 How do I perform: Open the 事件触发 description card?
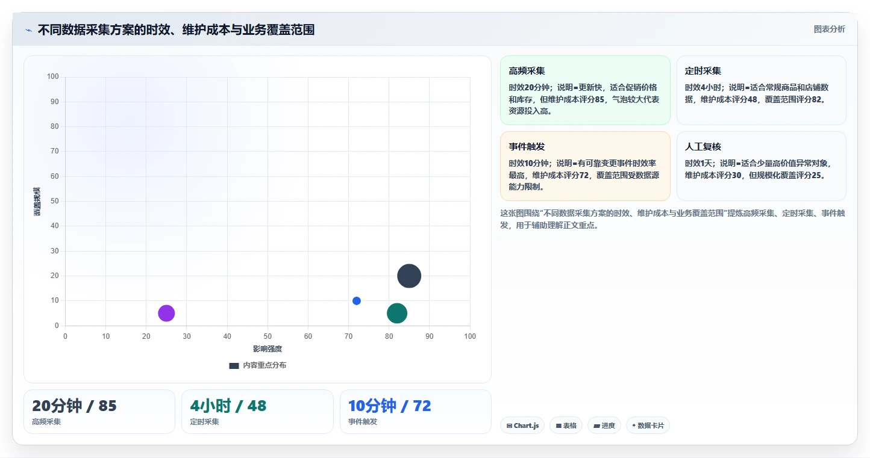[x=585, y=166]
